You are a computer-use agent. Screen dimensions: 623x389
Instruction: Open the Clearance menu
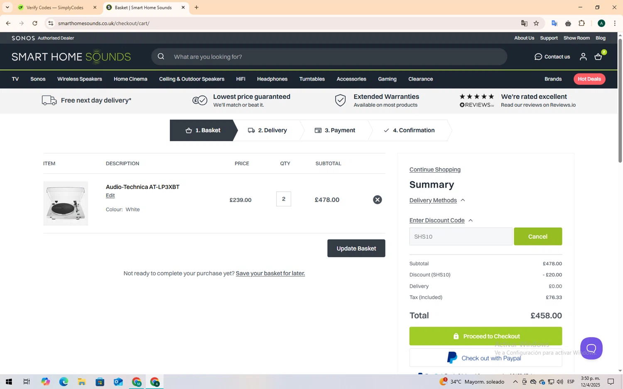click(x=420, y=79)
